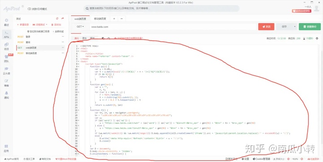Select POST 登录 in the API list
Image resolution: width=323 pixels, height=162 pixels.
tap(40, 37)
